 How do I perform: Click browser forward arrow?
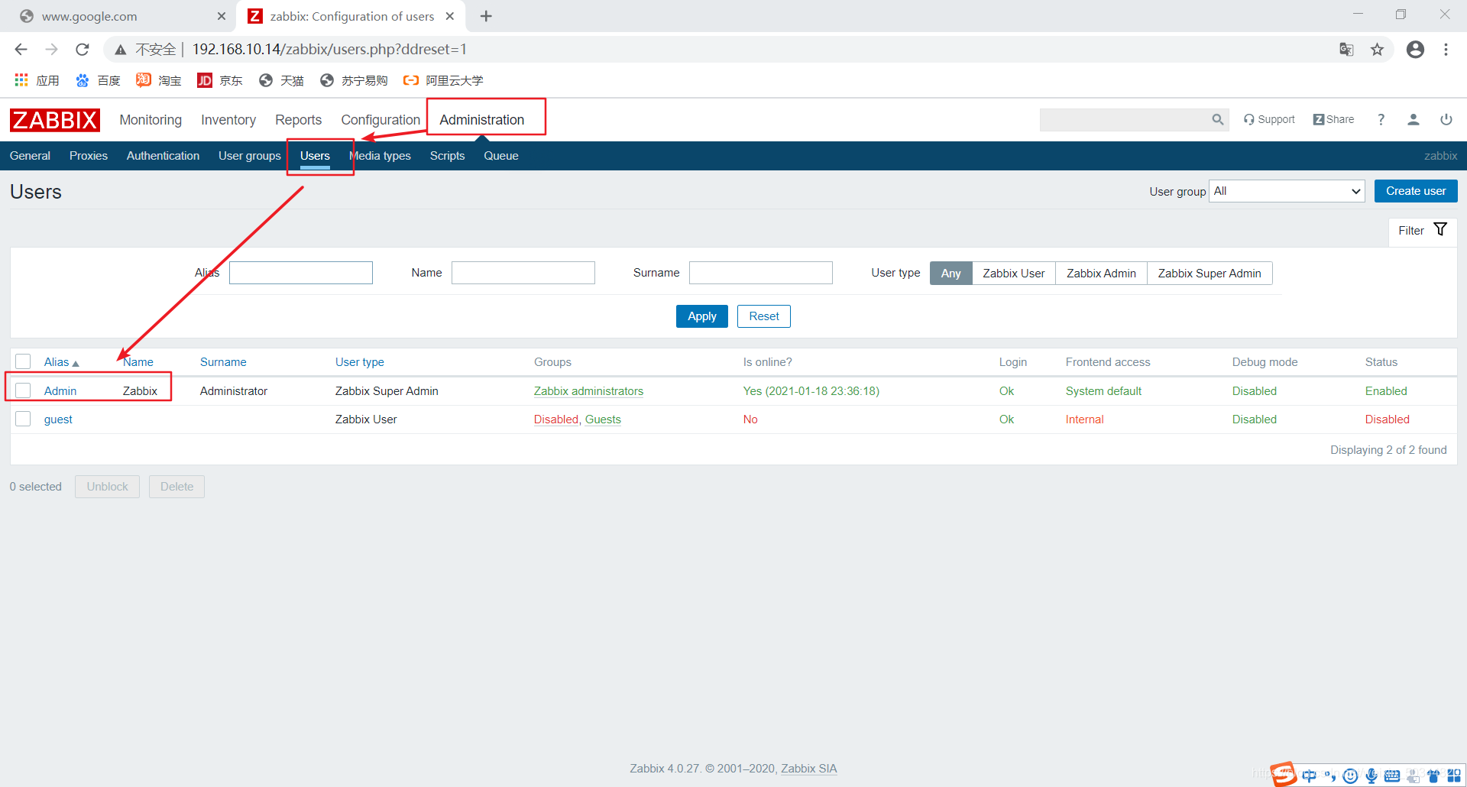[52, 50]
